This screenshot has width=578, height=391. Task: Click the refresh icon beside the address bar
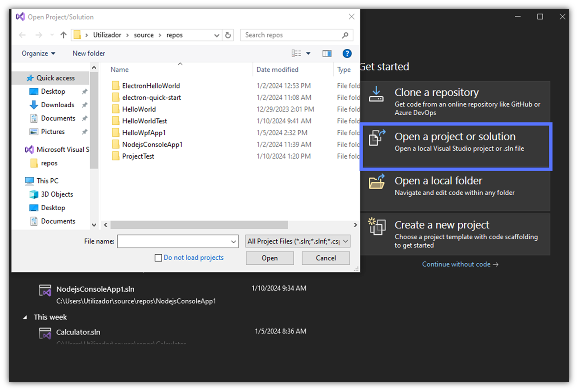pos(228,35)
